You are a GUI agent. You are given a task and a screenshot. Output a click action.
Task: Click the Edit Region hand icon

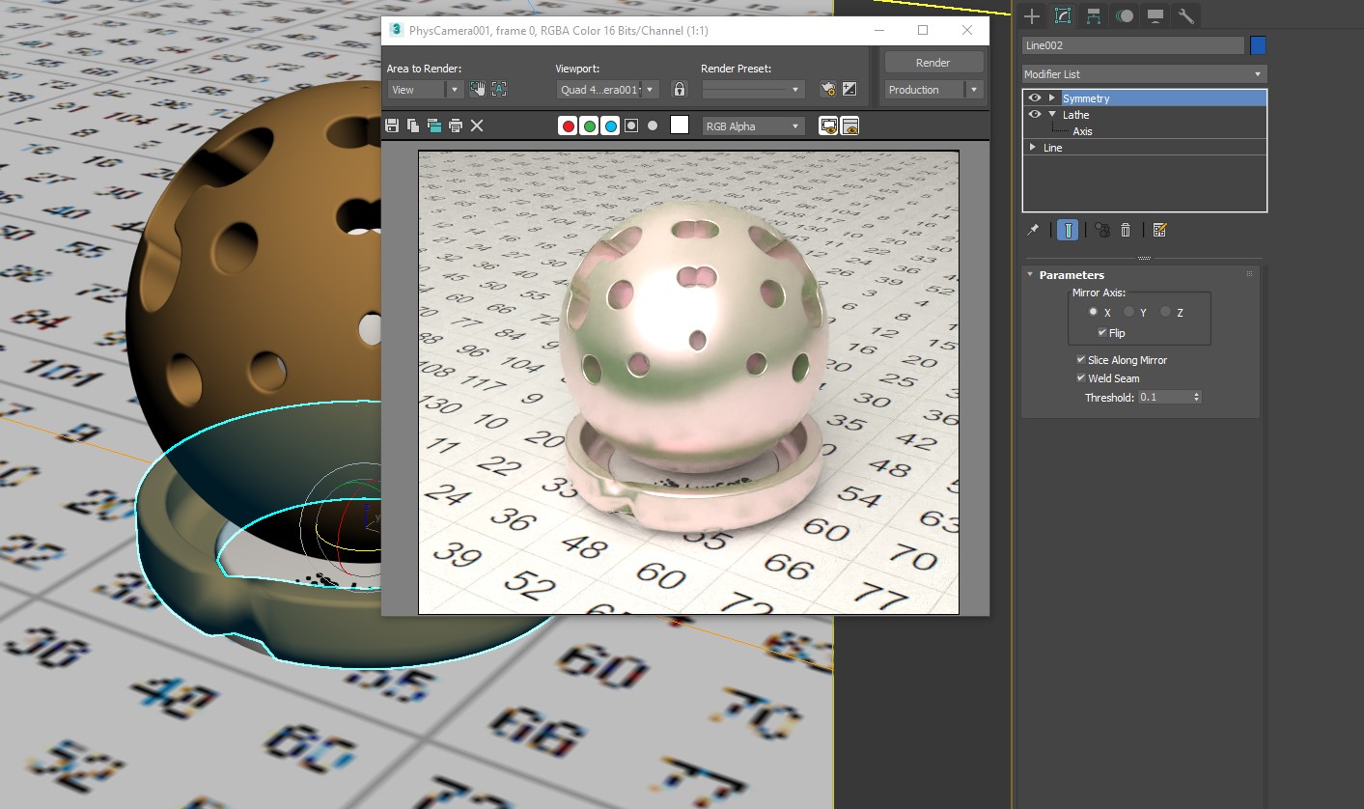tap(478, 89)
